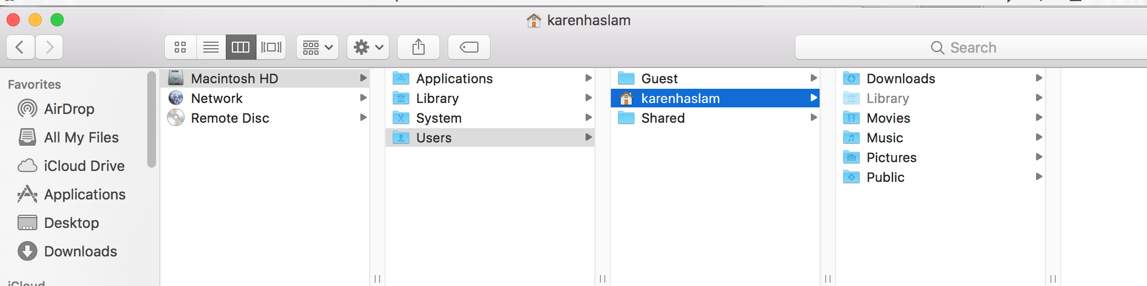Expand arrow next to Users
Image resolution: width=1147 pixels, height=286 pixels.
point(588,137)
